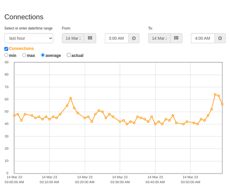Click the From time field '3:00 AM'

[x=117, y=38]
